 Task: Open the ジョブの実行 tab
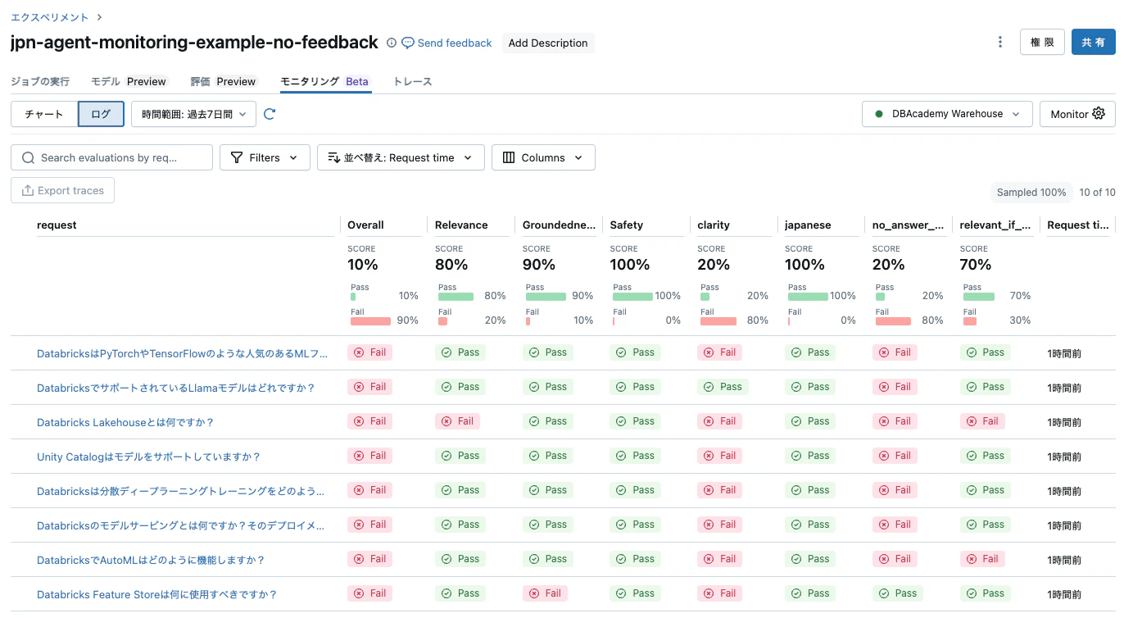40,81
